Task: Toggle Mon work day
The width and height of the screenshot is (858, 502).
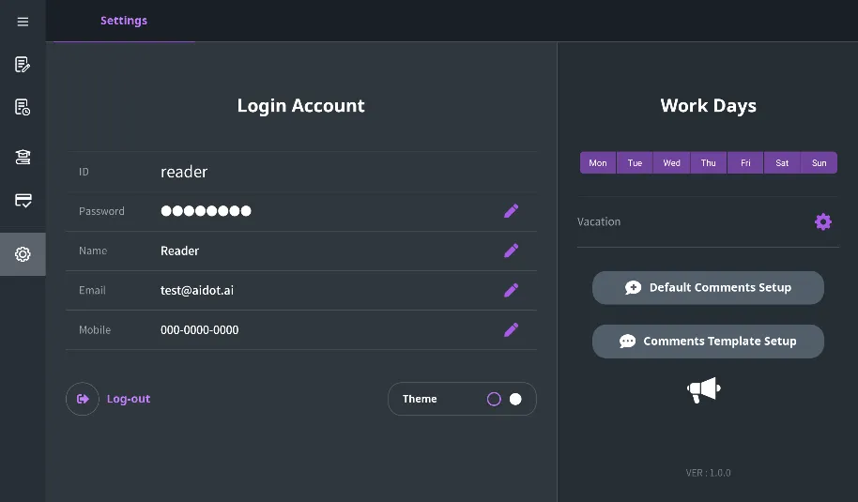Action: [598, 163]
